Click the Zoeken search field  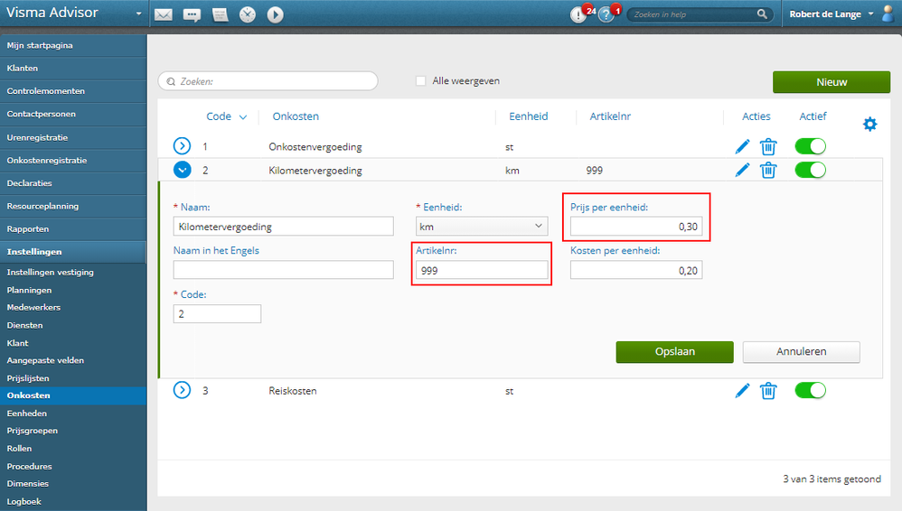tap(268, 81)
